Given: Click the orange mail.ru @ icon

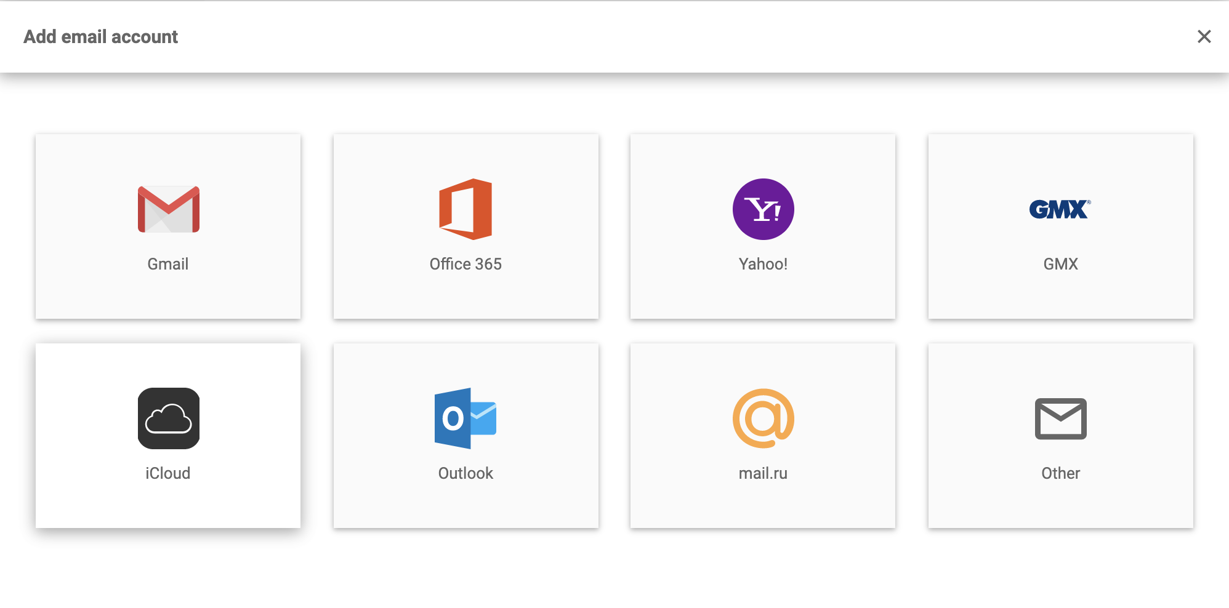Looking at the screenshot, I should coord(763,418).
